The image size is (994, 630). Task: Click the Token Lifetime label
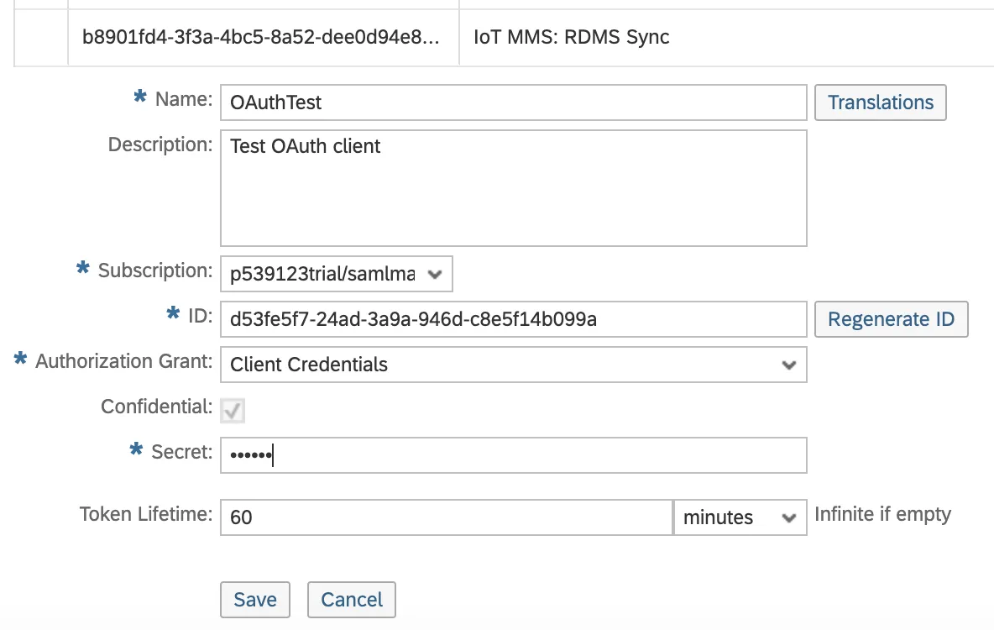click(146, 514)
